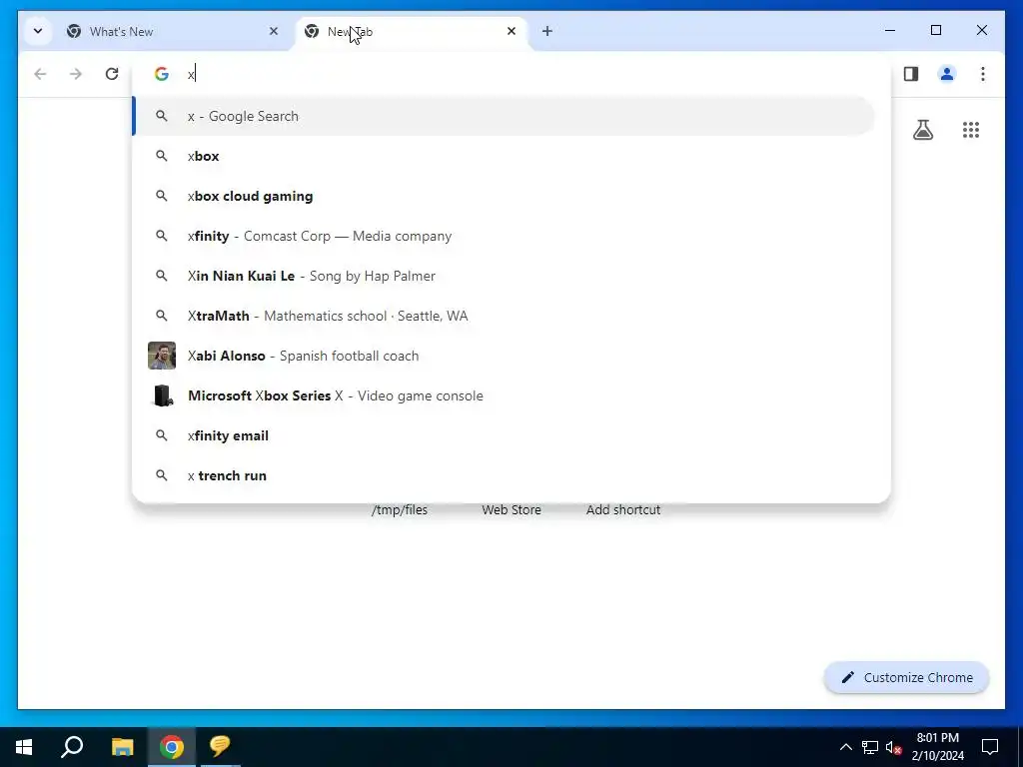Open the Windows Start menu
This screenshot has width=1023, height=767.
click(x=24, y=747)
